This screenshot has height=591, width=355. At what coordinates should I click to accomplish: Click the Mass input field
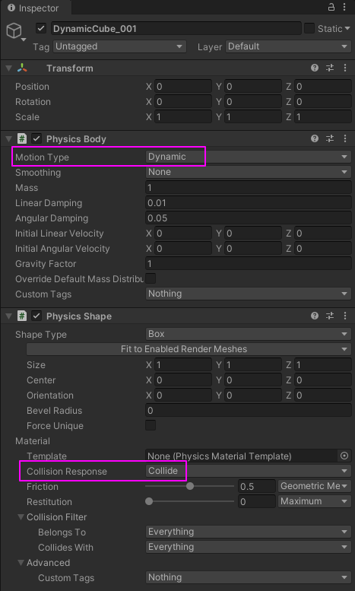249,188
